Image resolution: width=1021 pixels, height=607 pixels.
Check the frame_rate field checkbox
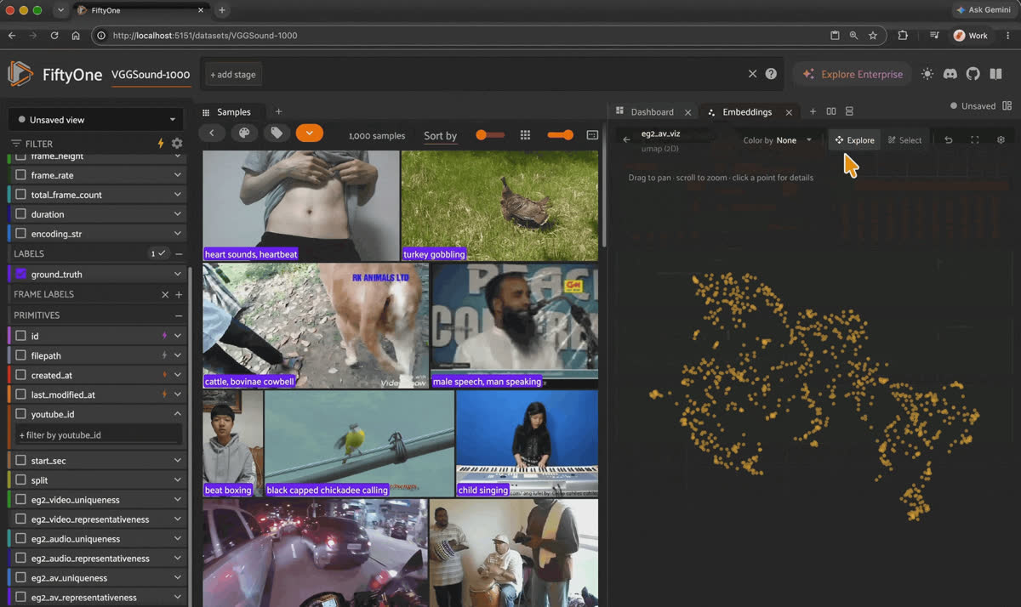pyautogui.click(x=21, y=175)
